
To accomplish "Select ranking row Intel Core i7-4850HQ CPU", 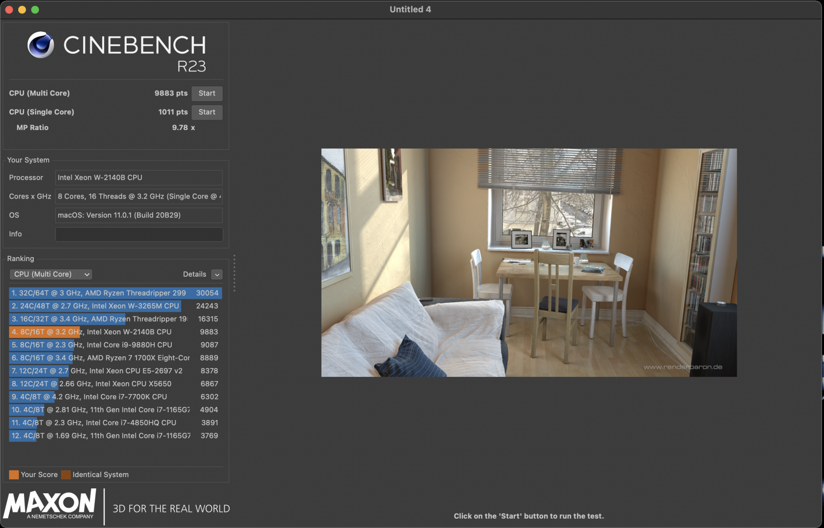I will pyautogui.click(x=115, y=422).
